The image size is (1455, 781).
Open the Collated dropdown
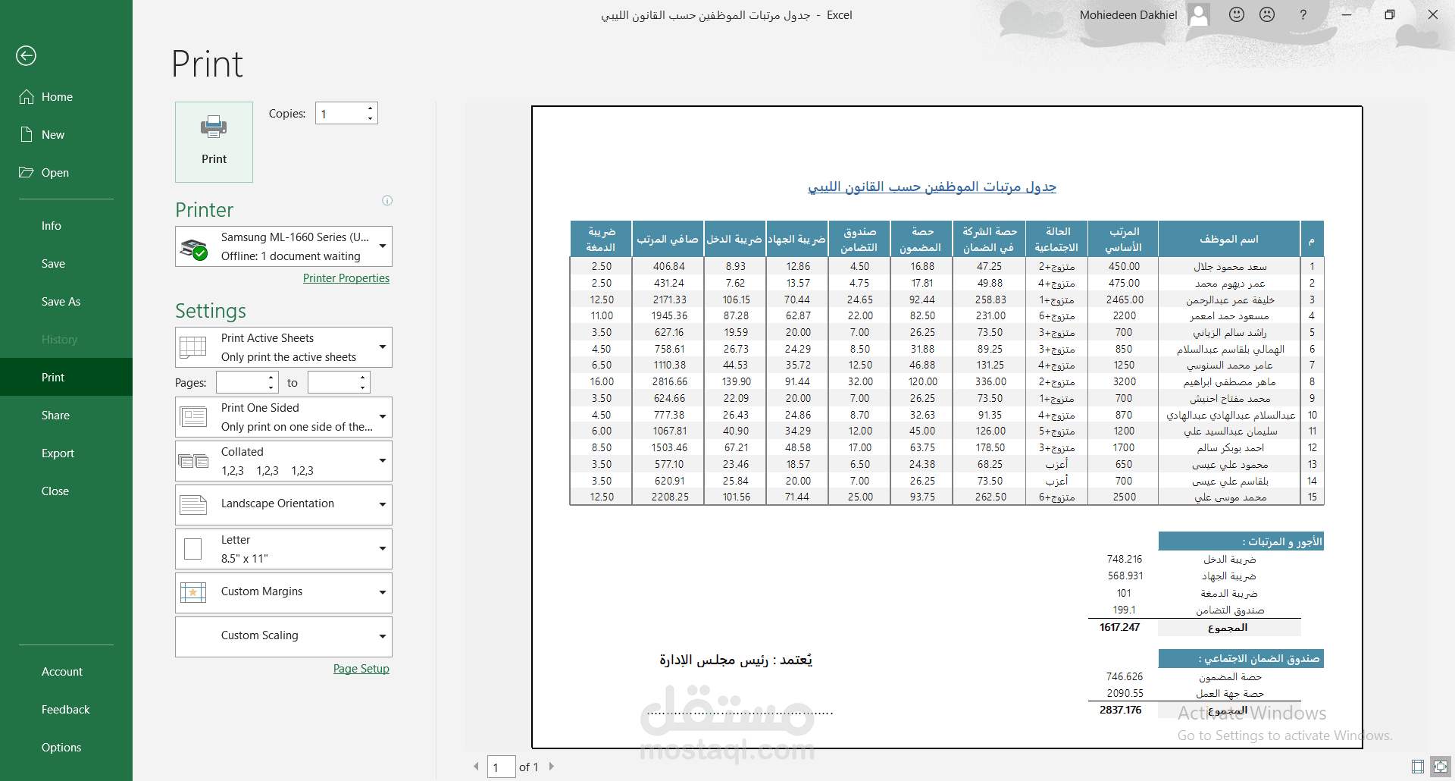pyautogui.click(x=283, y=461)
